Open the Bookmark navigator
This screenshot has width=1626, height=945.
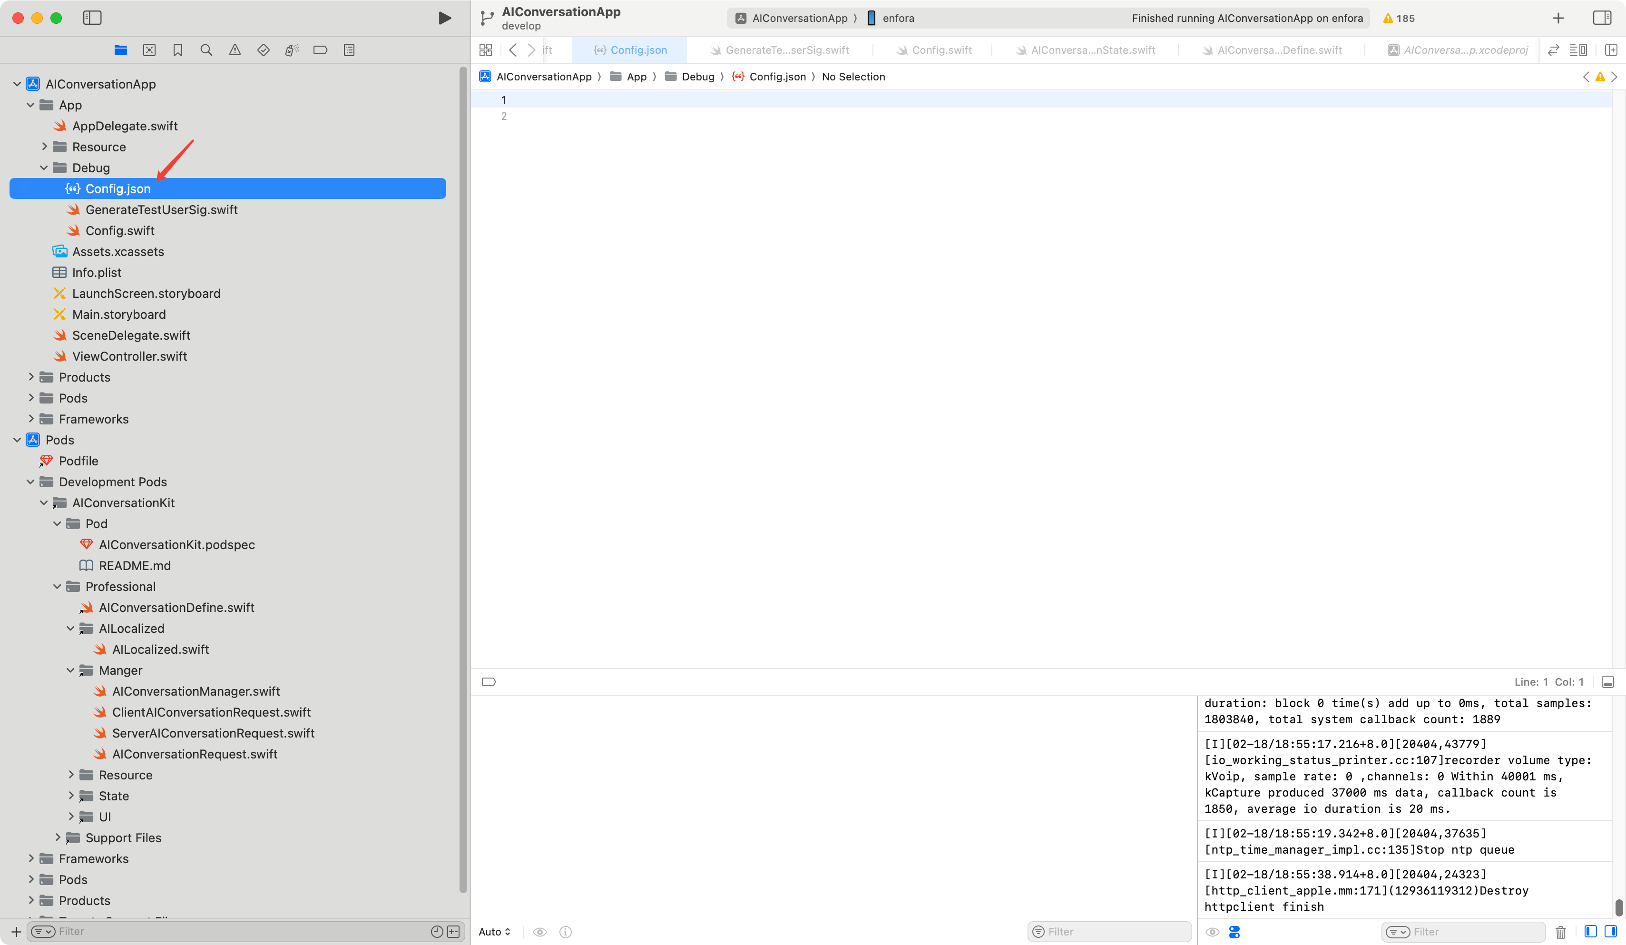(x=178, y=49)
